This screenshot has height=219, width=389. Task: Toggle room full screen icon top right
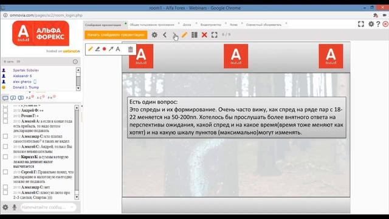[361, 24]
